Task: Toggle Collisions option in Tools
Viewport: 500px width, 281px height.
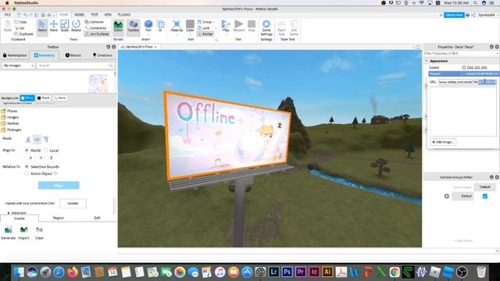Action: (94, 22)
